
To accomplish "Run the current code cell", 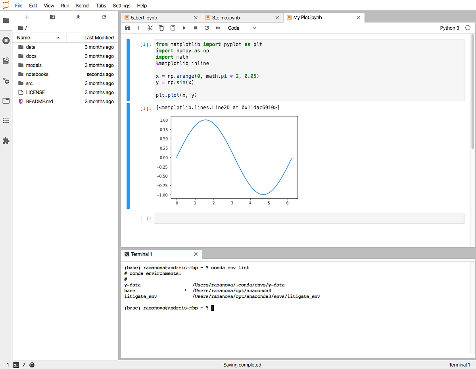I will click(x=184, y=28).
